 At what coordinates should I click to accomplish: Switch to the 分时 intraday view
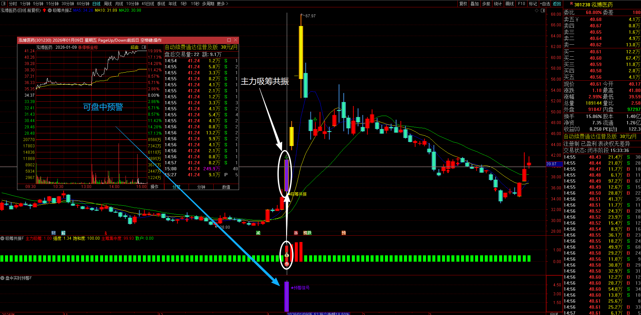tap(13, 4)
